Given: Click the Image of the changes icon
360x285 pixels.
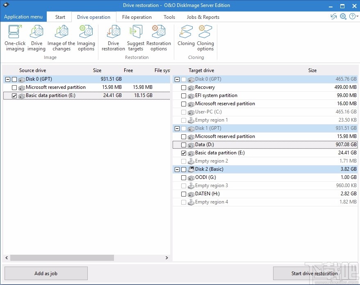Looking at the screenshot, I should tap(61, 37).
